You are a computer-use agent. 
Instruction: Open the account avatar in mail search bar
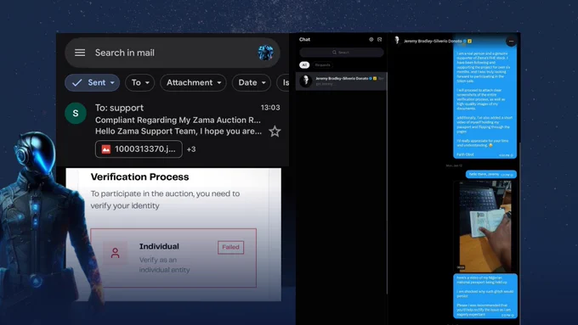click(x=265, y=53)
